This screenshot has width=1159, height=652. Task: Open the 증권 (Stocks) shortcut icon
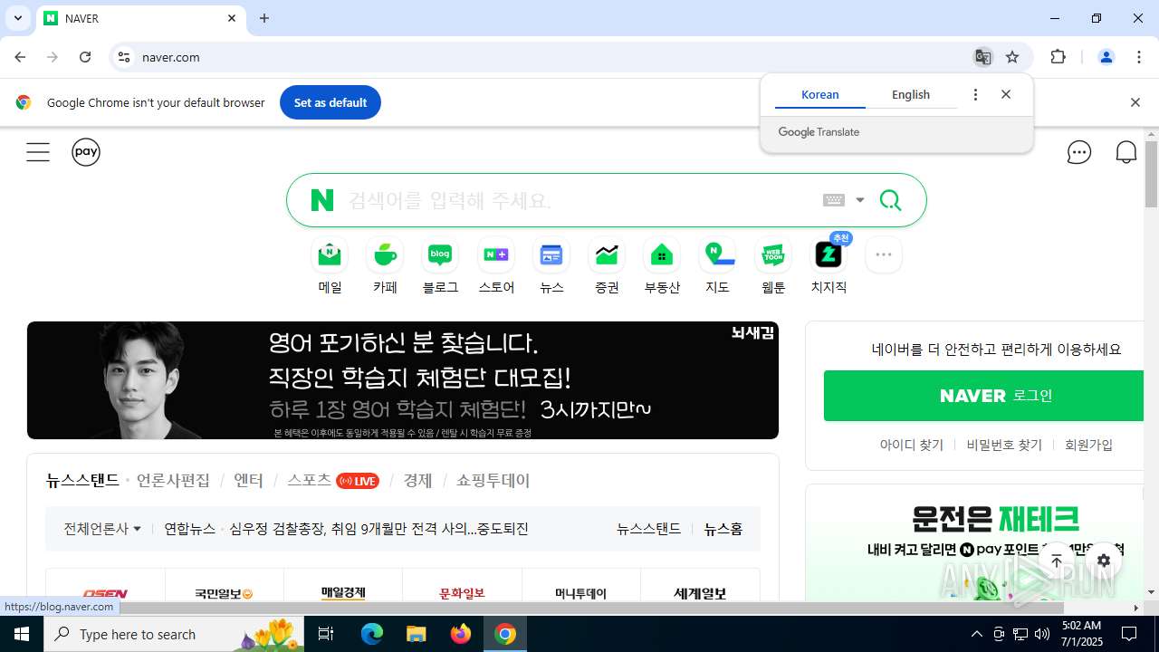607,255
